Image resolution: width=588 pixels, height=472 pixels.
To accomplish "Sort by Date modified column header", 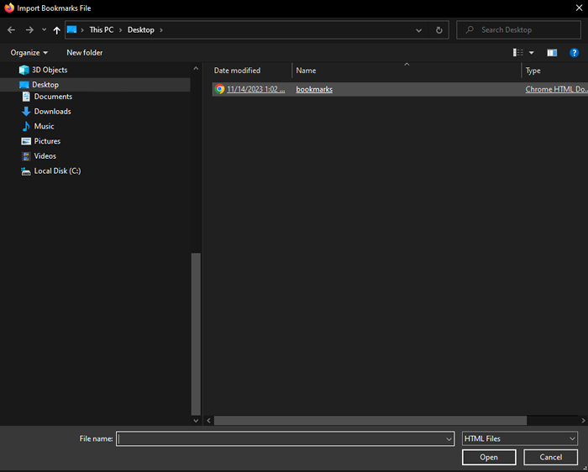I will [238, 71].
